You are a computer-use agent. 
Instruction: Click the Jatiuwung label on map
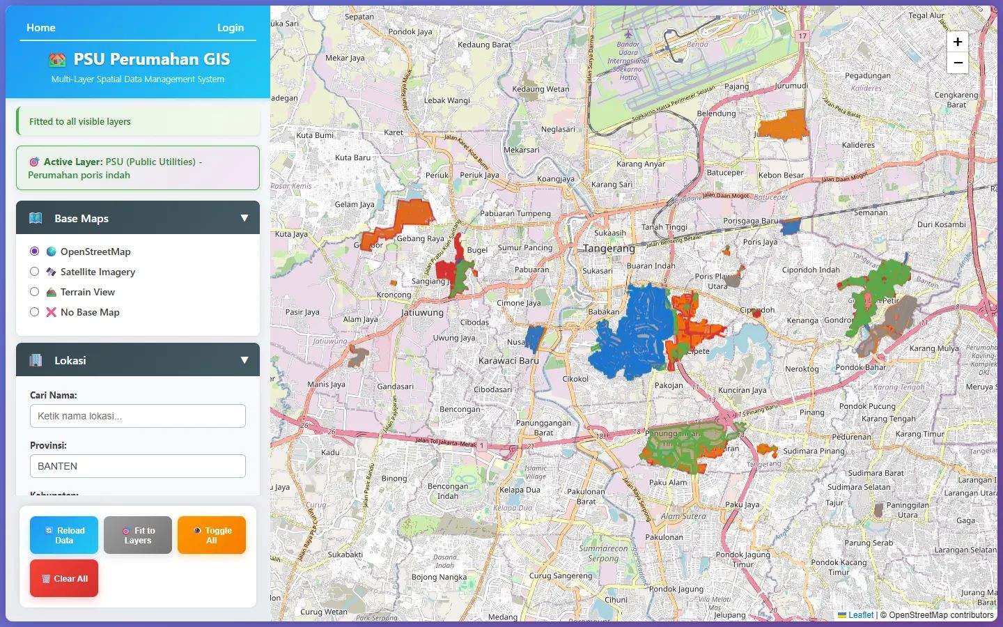[x=422, y=313]
